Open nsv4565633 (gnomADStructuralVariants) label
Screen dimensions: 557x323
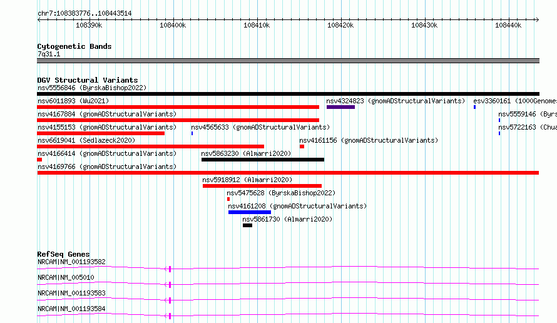(x=260, y=127)
